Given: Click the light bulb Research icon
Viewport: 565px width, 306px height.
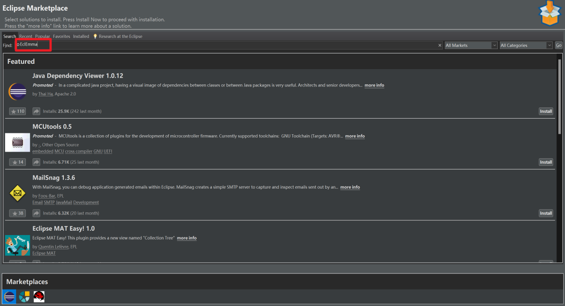Looking at the screenshot, I should tap(95, 36).
